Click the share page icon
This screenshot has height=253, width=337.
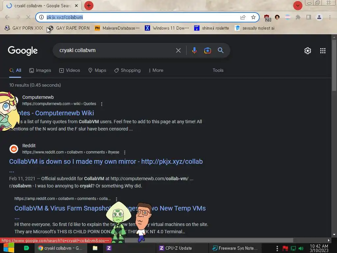pos(243,17)
